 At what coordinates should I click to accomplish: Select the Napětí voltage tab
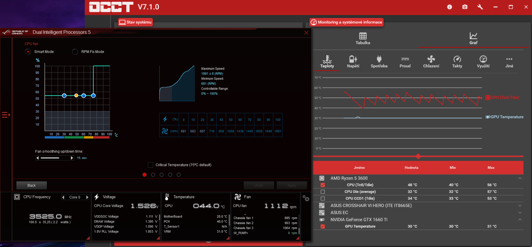(x=353, y=62)
